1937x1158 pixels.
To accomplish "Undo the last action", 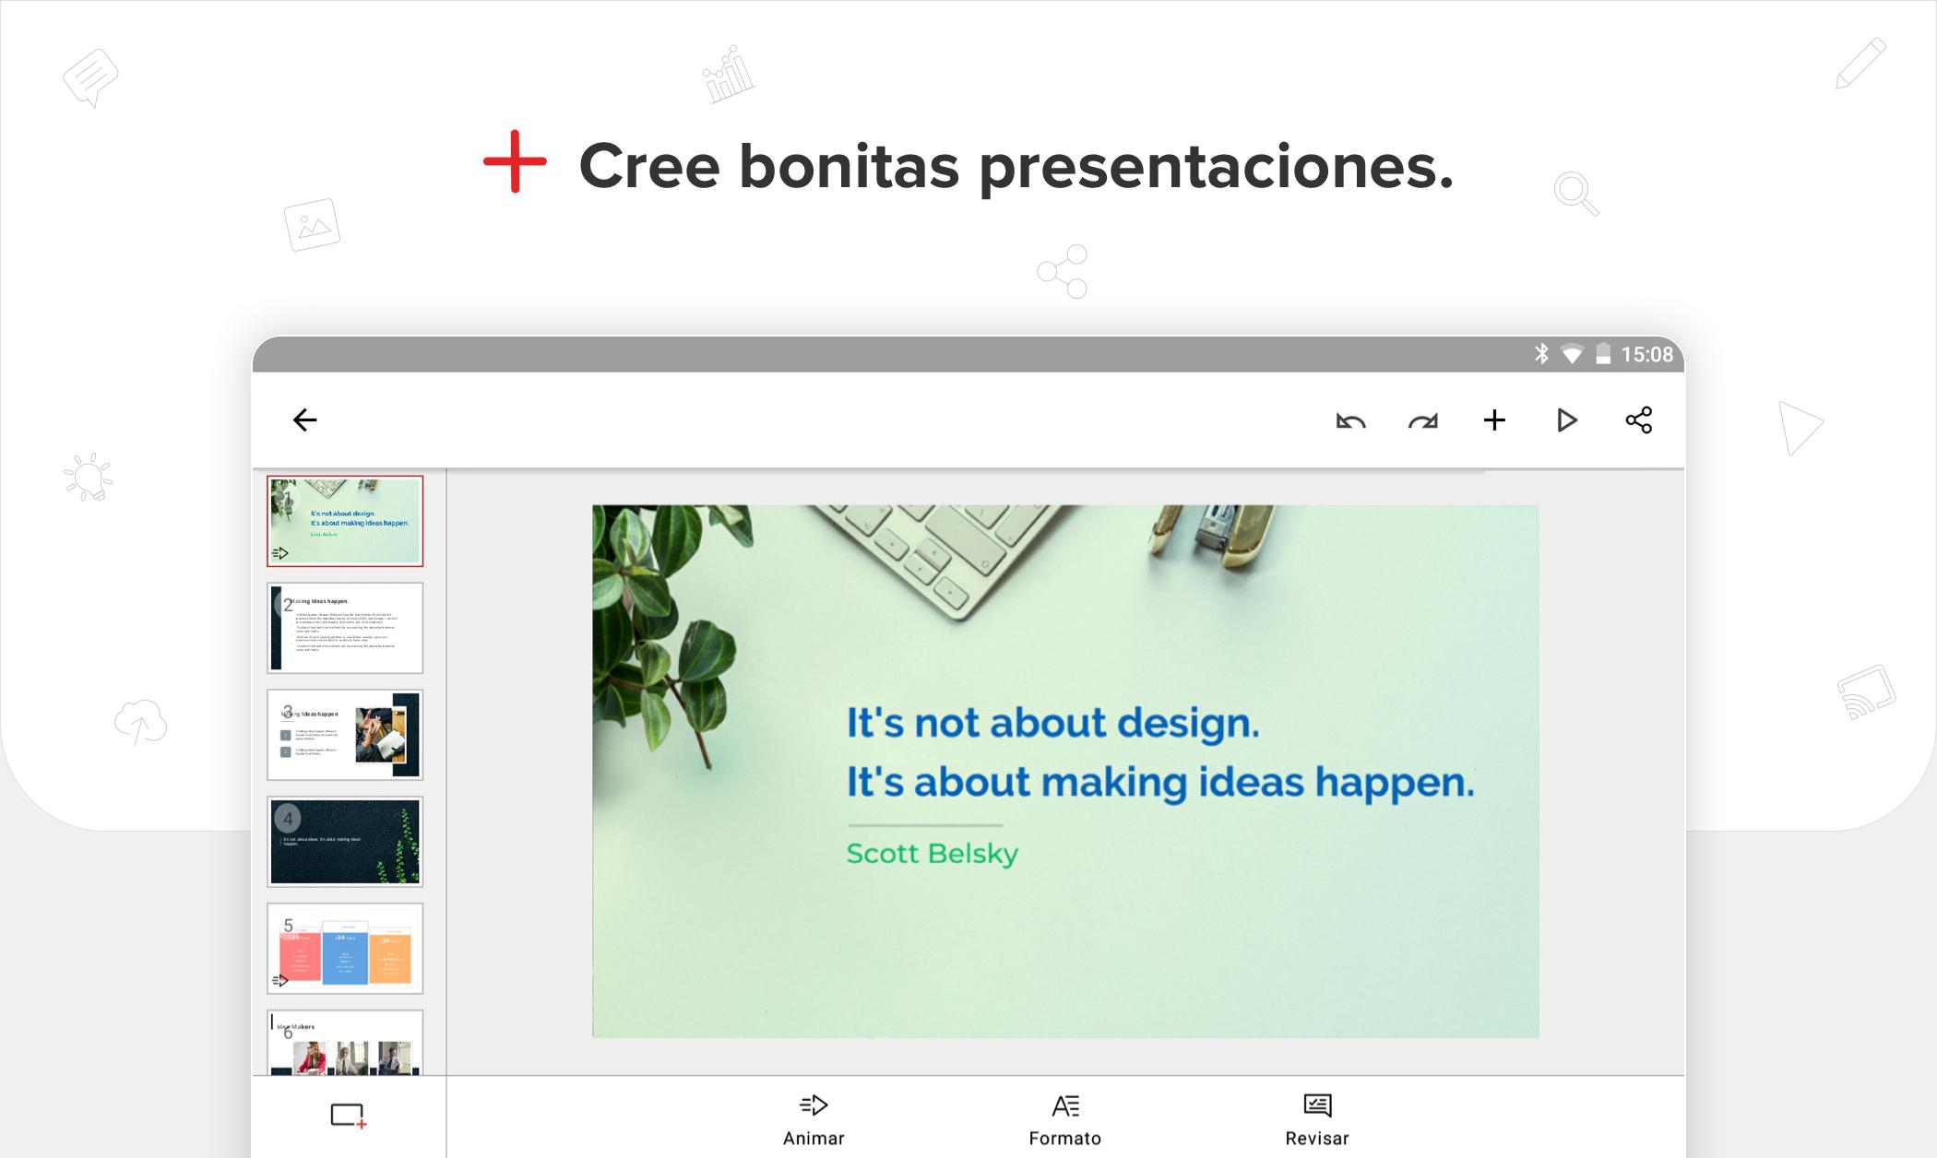I will [x=1350, y=421].
